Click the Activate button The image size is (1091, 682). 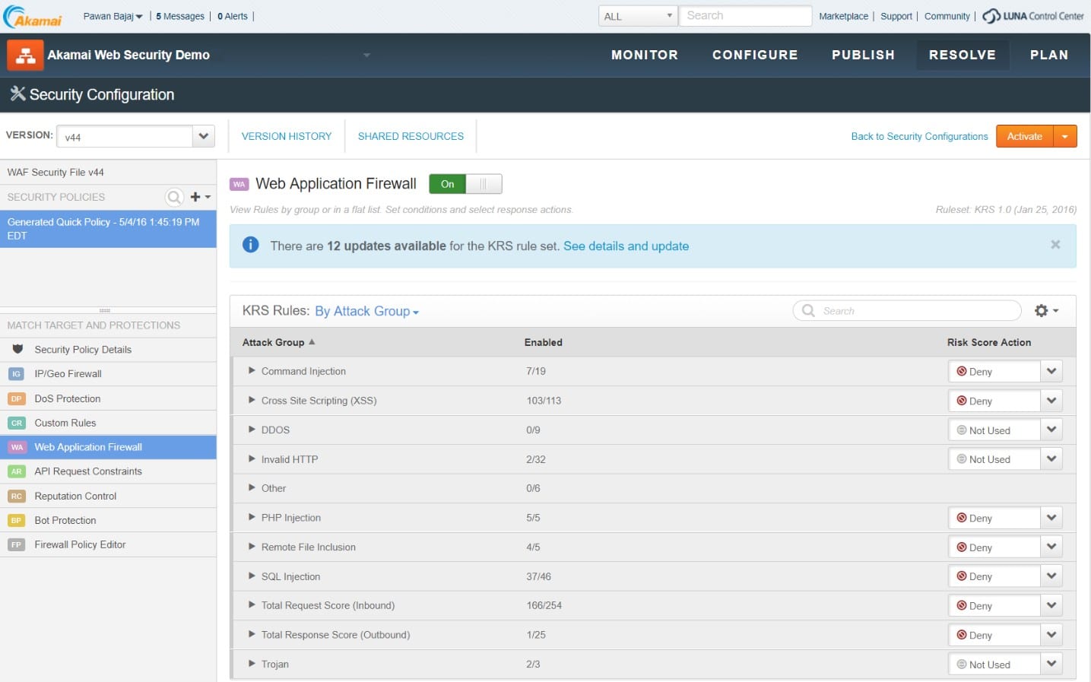click(x=1023, y=136)
